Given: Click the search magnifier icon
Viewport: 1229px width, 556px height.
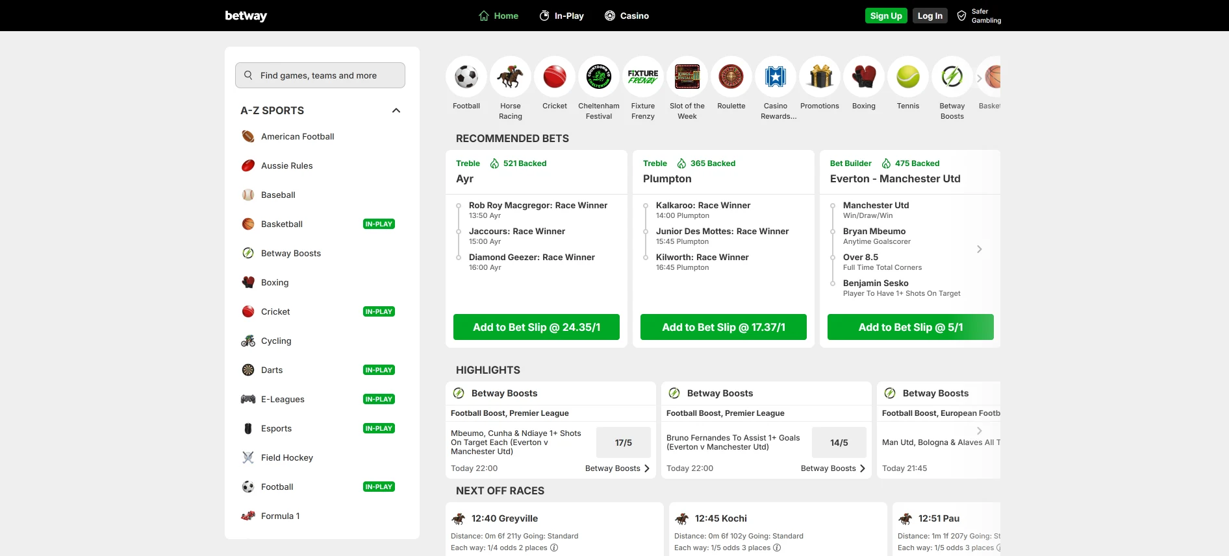Looking at the screenshot, I should point(248,75).
